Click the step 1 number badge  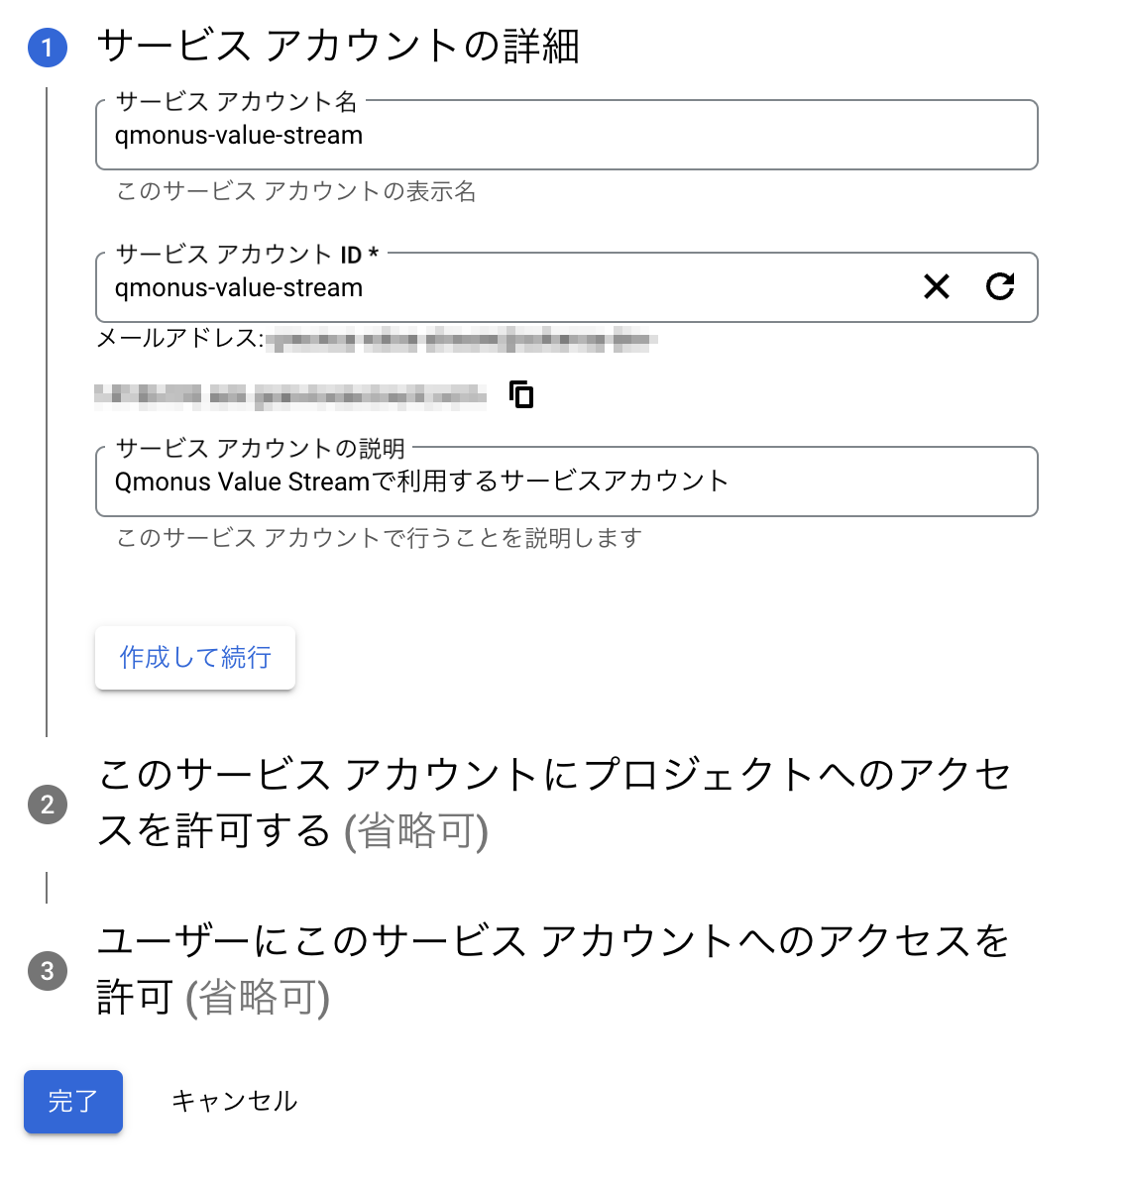[x=48, y=48]
